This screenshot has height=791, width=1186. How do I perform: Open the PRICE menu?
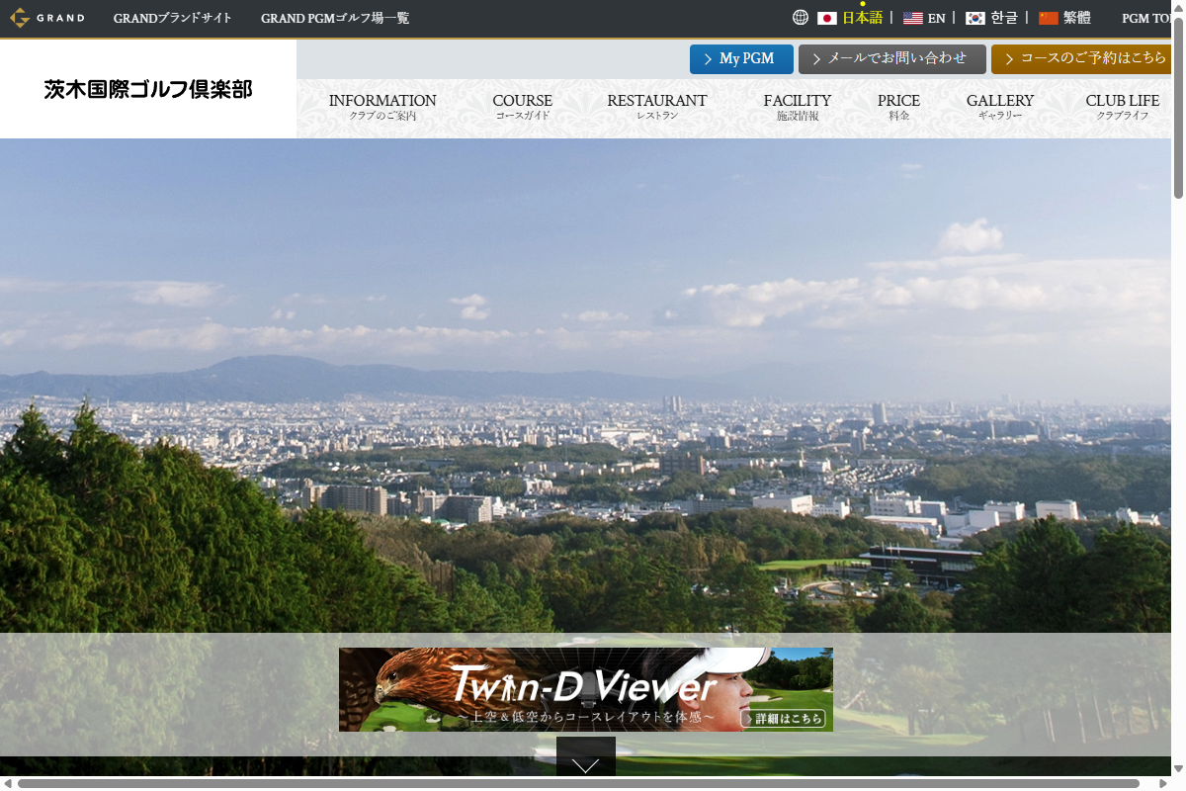coord(898,107)
